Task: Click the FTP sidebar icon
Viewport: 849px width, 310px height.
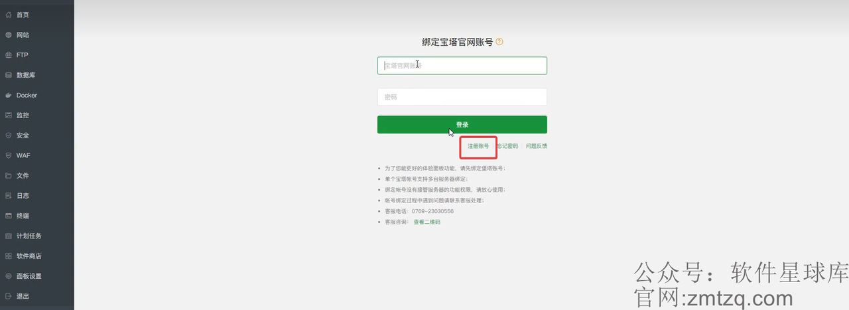Action: point(9,55)
